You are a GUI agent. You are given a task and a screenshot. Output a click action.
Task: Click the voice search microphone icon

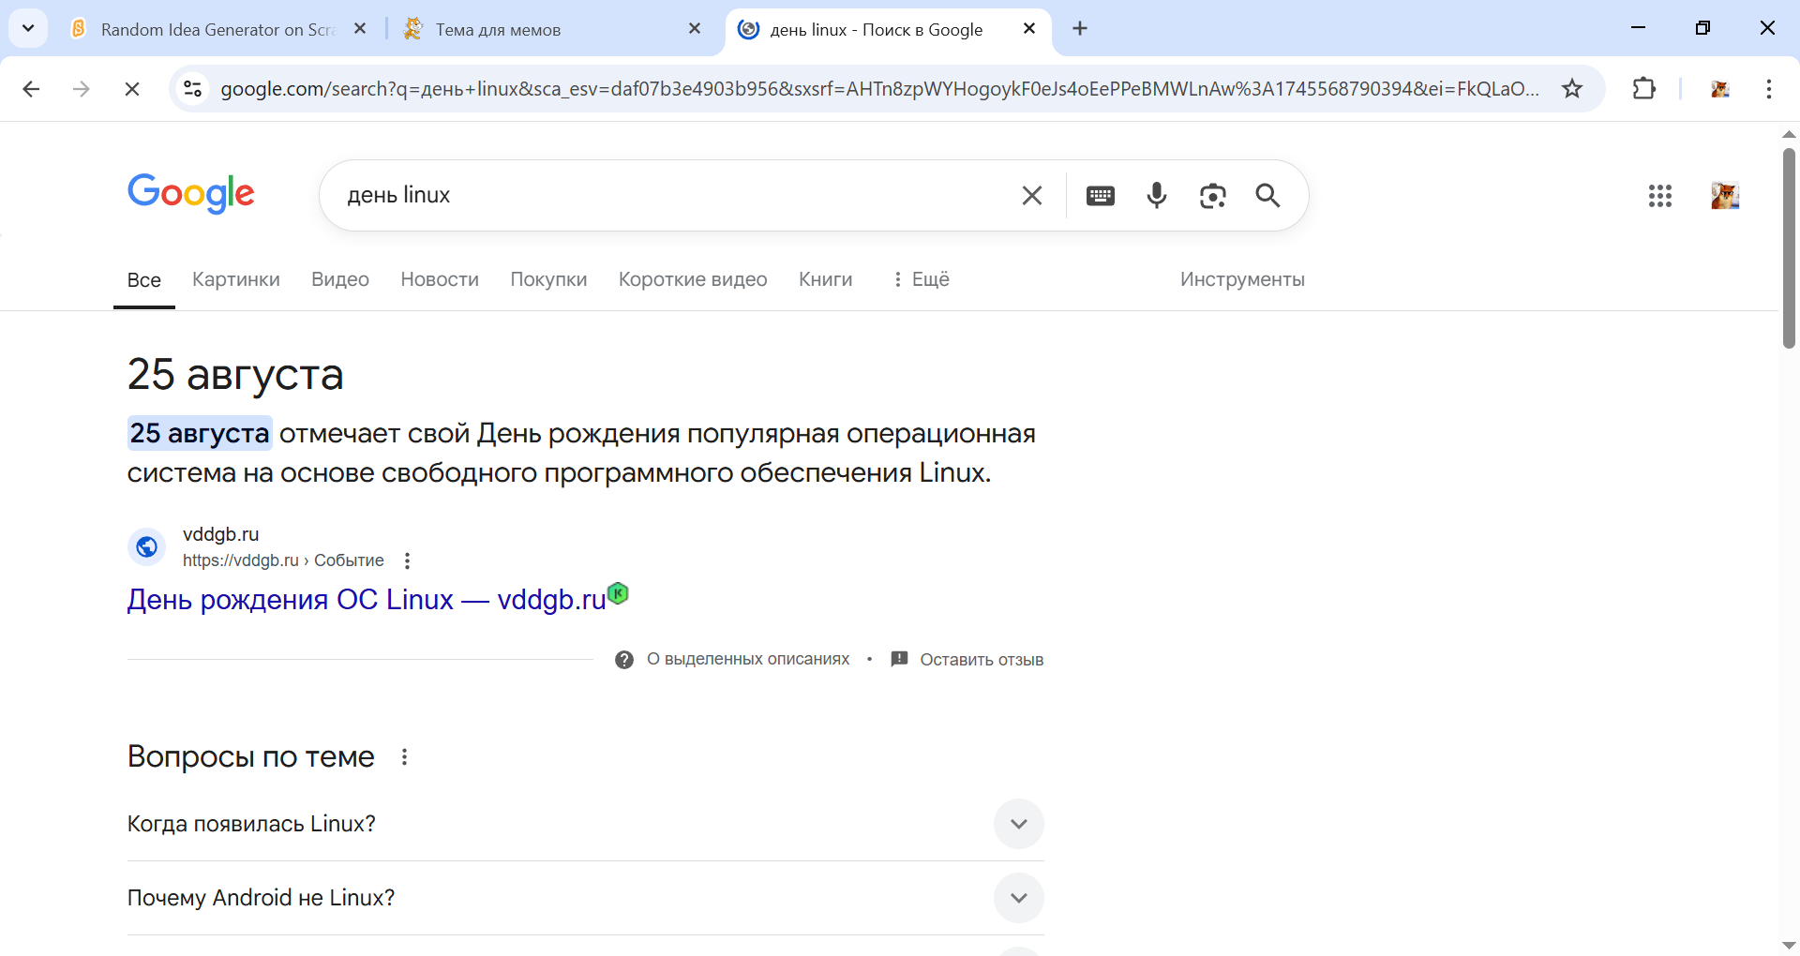1156,195
